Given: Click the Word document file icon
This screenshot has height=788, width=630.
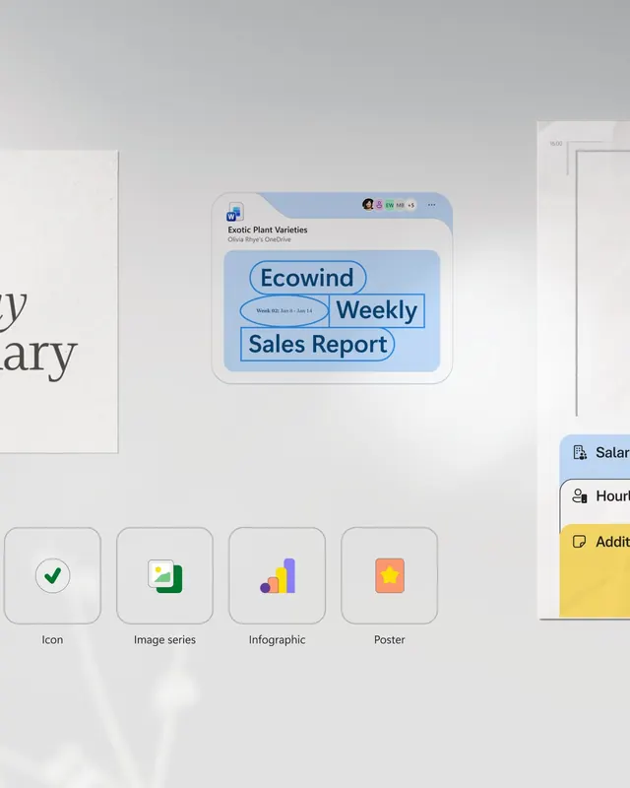Looking at the screenshot, I should point(235,212).
